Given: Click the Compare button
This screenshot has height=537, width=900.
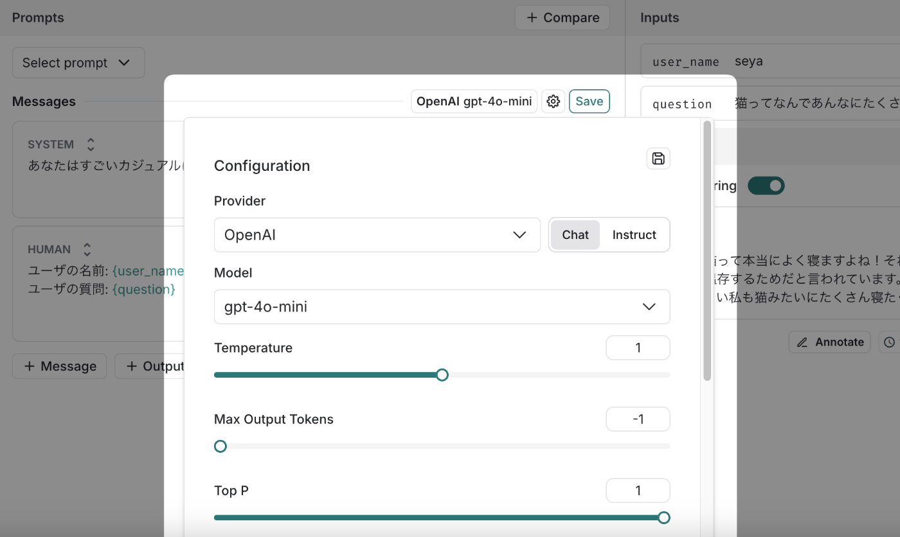Looking at the screenshot, I should 562,18.
